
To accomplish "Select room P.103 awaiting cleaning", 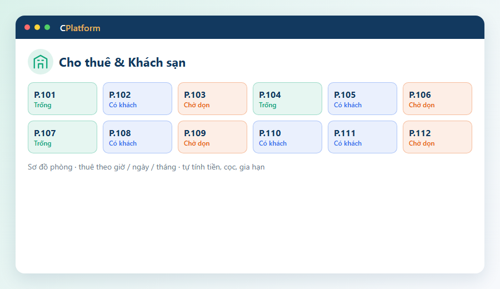I will [x=212, y=98].
